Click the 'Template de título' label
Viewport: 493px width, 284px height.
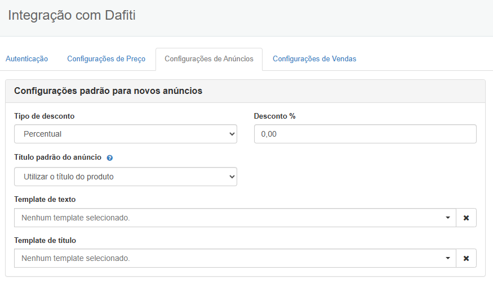(x=45, y=240)
